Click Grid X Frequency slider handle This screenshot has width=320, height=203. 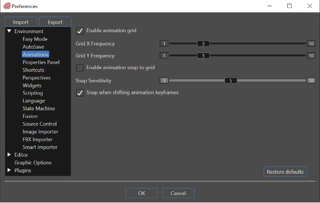pos(203,44)
